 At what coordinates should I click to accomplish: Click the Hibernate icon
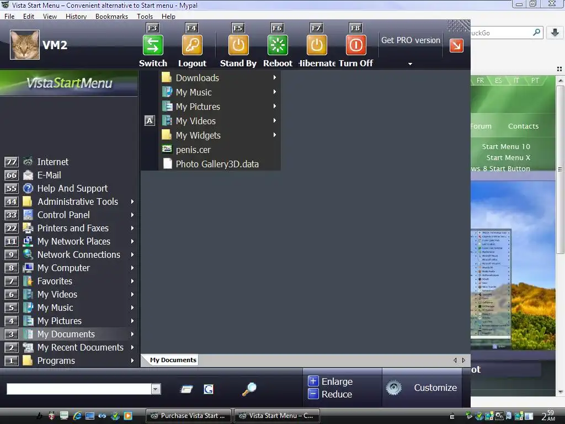coord(317,45)
